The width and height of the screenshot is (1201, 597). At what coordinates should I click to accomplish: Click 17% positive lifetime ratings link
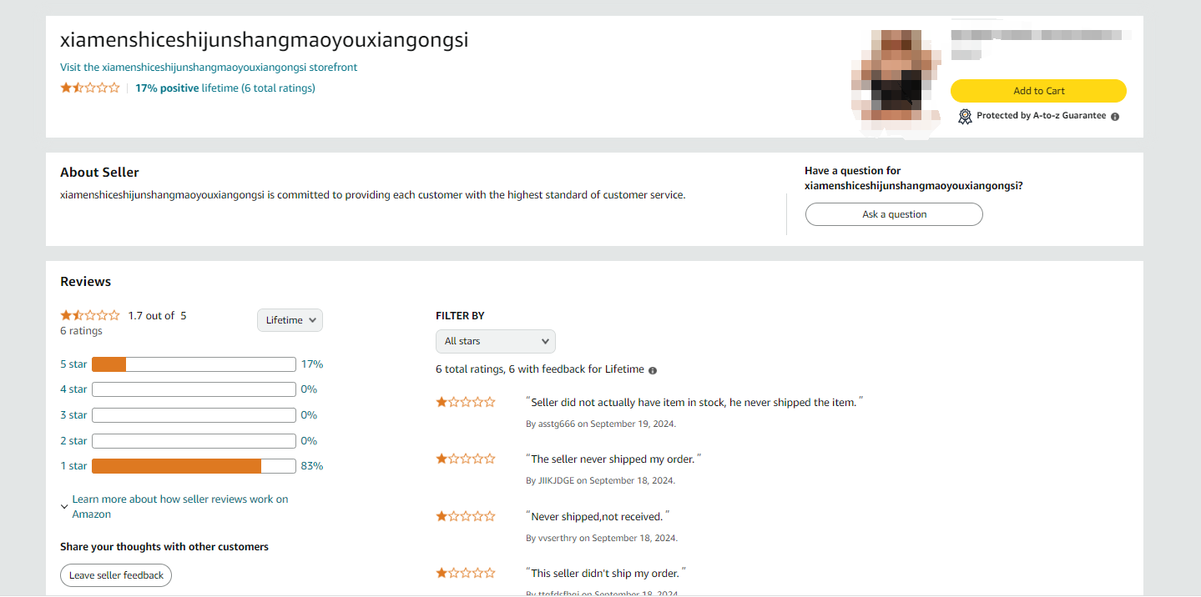225,88
